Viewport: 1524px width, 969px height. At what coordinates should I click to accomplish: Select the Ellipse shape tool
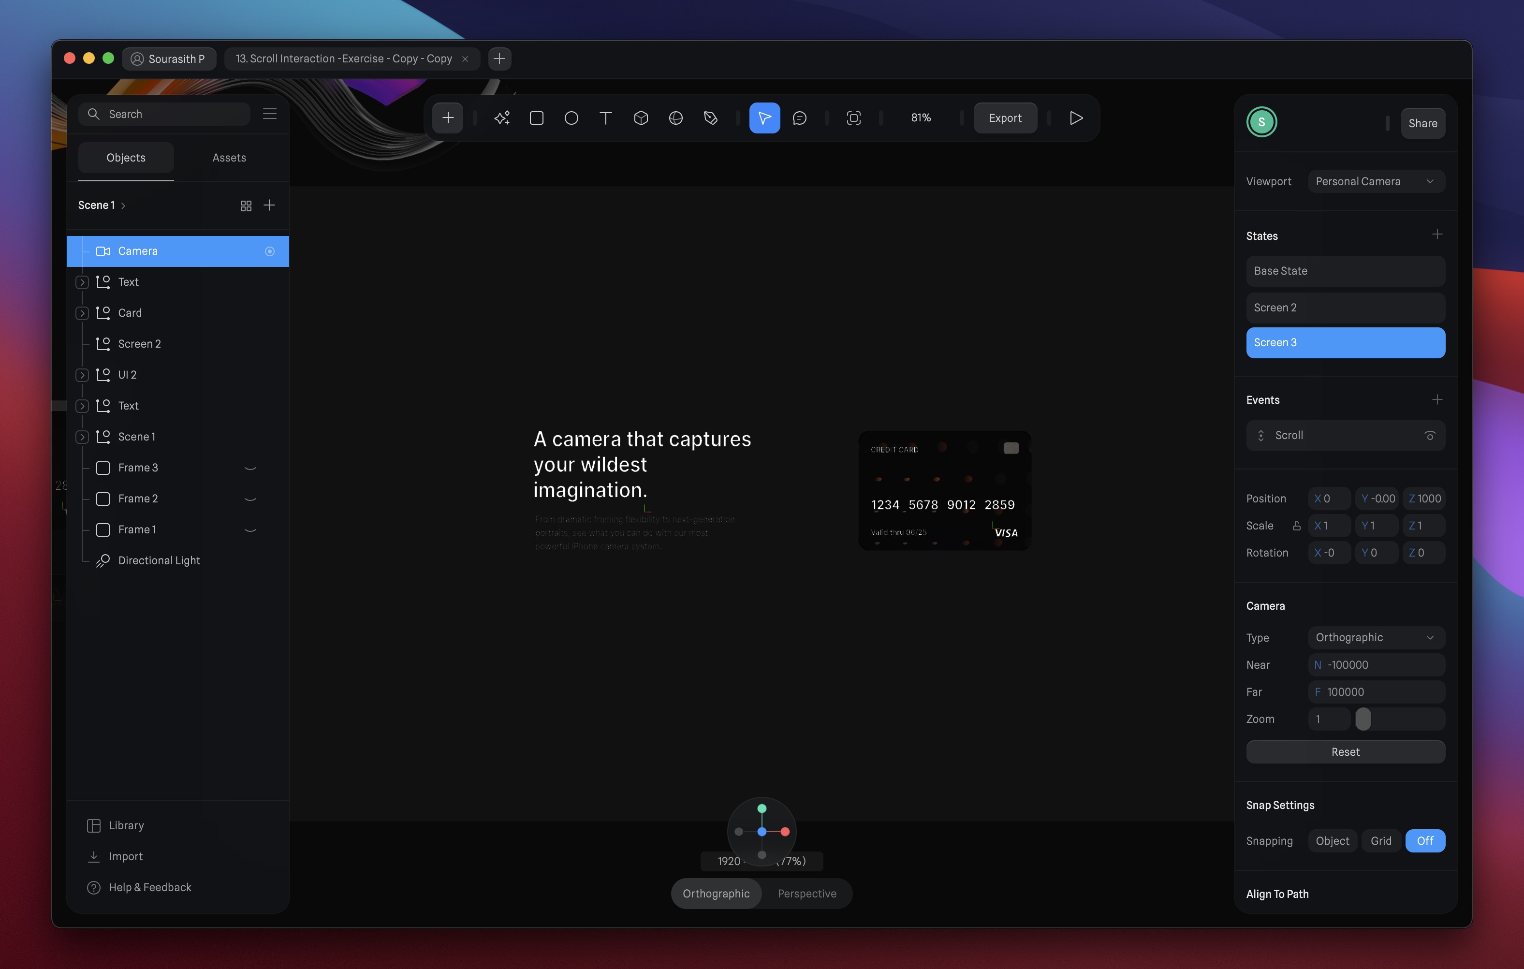point(571,117)
